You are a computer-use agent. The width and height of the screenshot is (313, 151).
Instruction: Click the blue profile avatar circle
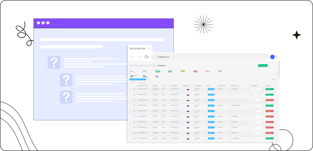tap(272, 57)
